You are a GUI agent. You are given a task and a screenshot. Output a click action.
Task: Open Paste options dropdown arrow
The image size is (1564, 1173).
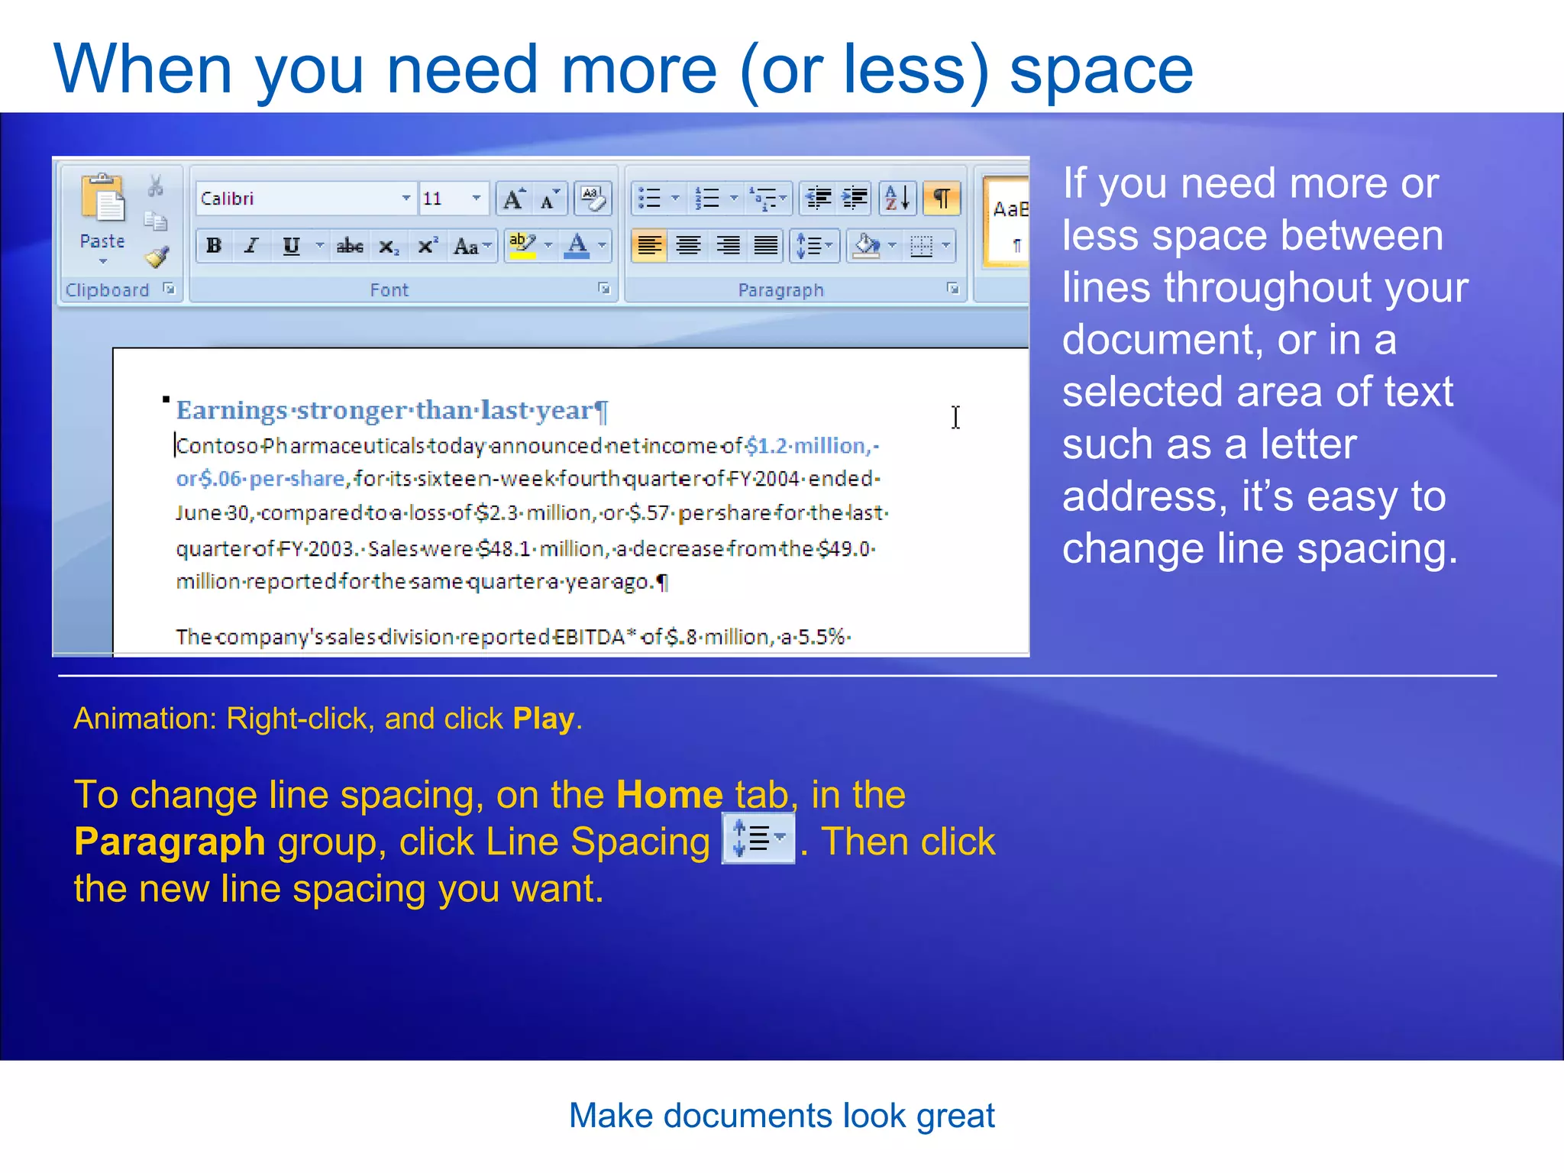(x=103, y=262)
